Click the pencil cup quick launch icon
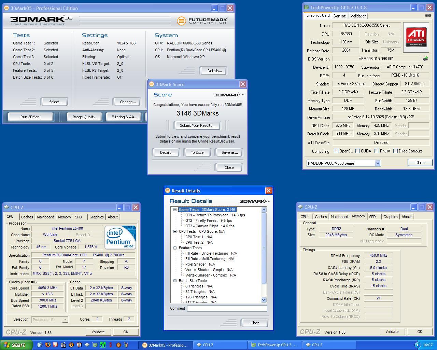 (x=126, y=345)
